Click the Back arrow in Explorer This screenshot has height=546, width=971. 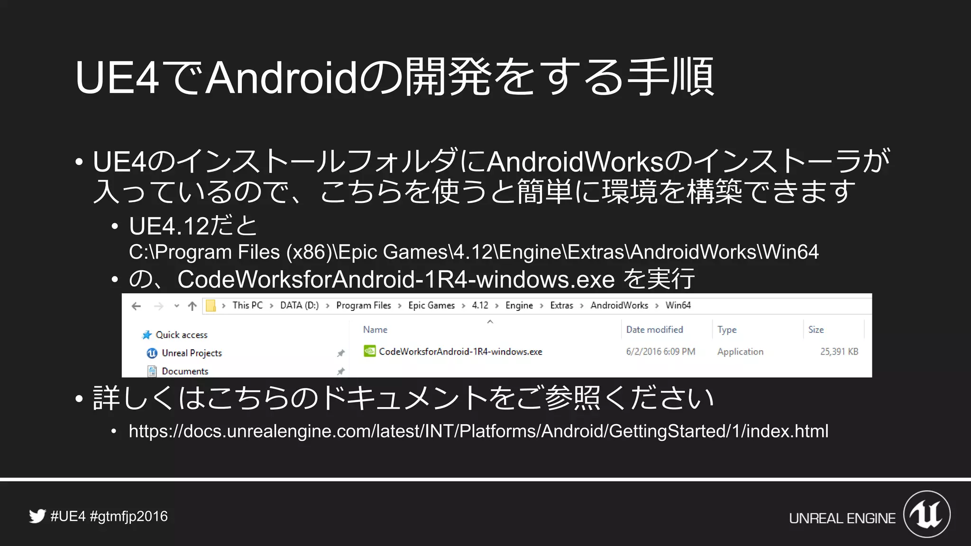click(x=137, y=306)
